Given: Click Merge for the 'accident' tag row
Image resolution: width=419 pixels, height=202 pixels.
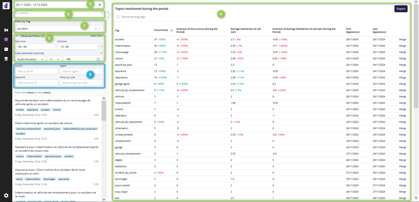Looking at the screenshot, I should 403,39.
